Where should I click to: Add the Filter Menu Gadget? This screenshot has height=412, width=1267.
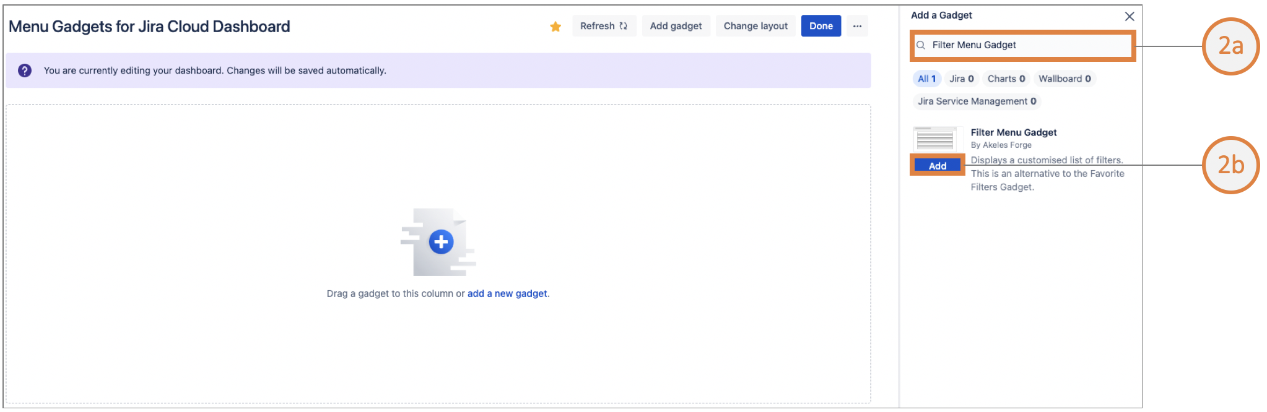tap(937, 166)
